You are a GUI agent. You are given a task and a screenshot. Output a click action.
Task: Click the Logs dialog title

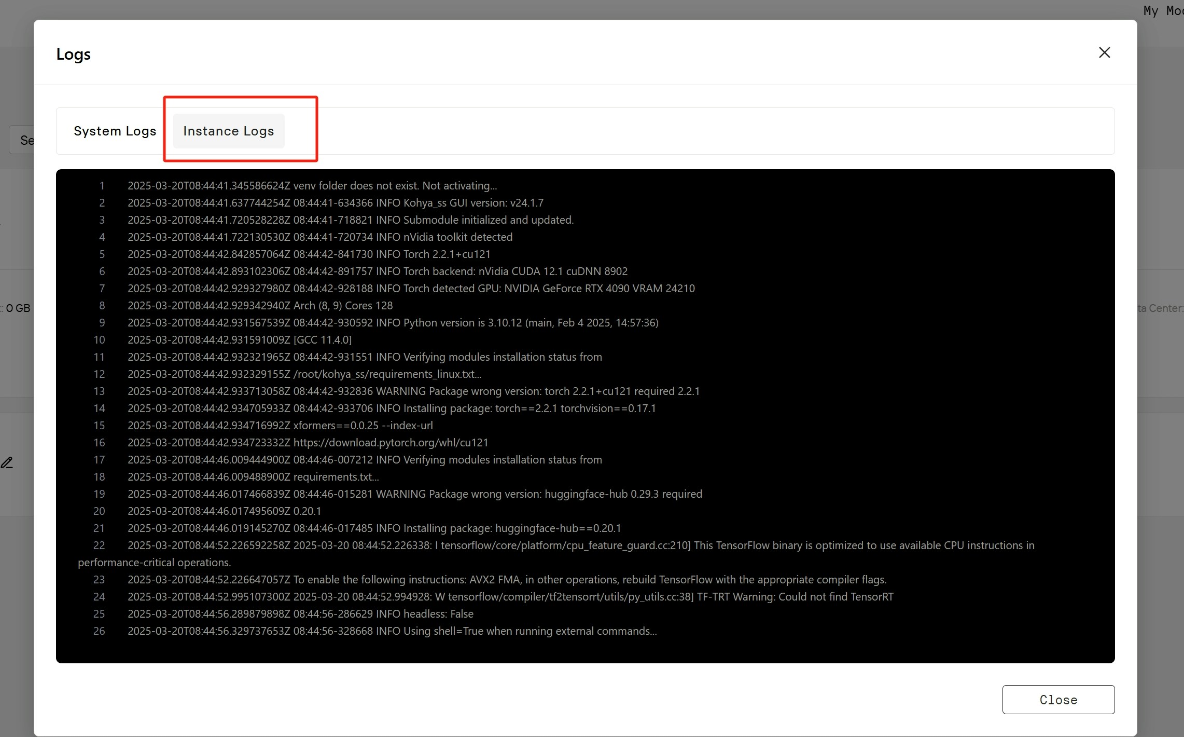pos(73,54)
